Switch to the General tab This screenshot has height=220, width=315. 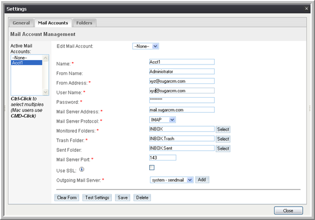tap(21, 23)
